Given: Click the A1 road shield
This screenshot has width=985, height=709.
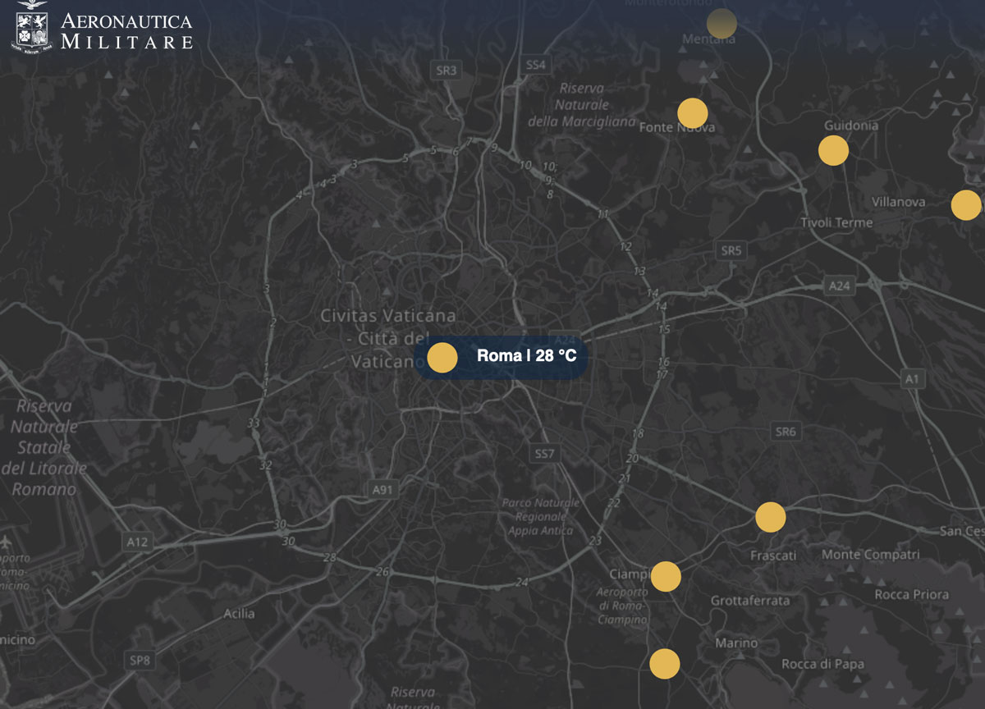Looking at the screenshot, I should click(x=913, y=378).
